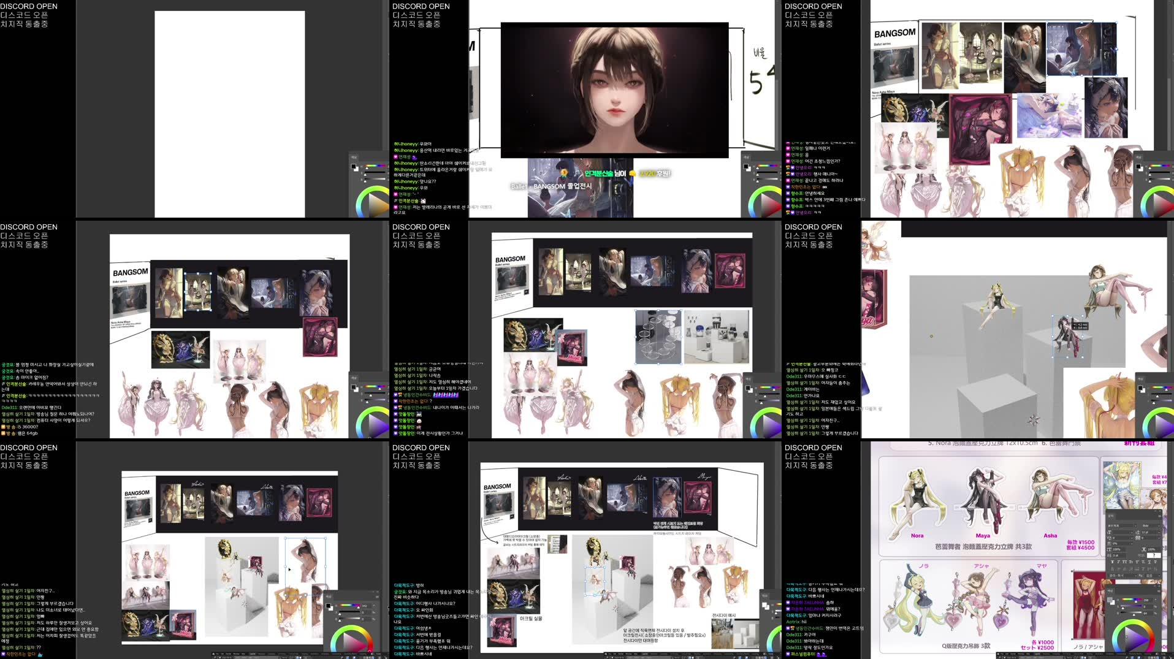This screenshot has width=1174, height=659.
Task: Toggle faux bold in the Character panel
Action: pyautogui.click(x=1112, y=562)
